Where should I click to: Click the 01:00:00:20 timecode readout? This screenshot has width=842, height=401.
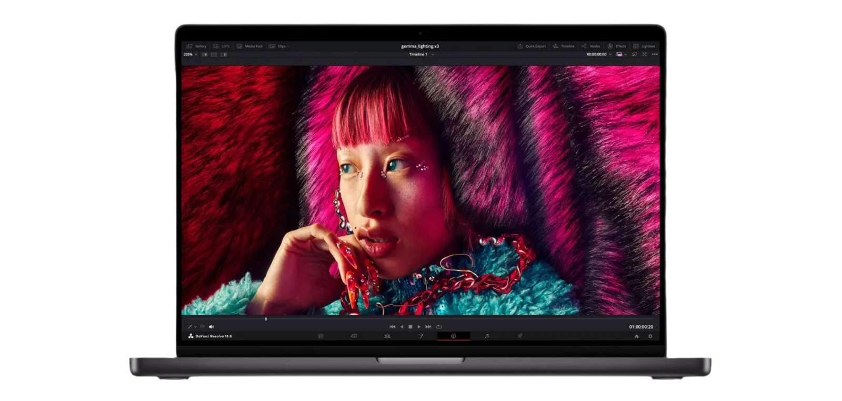[x=641, y=327]
